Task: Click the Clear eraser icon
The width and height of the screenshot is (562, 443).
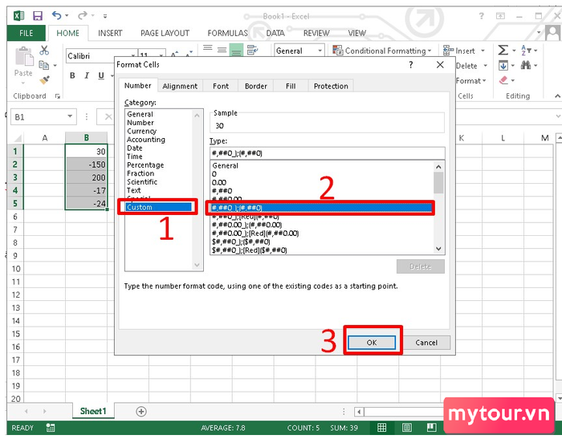Action: (x=503, y=80)
